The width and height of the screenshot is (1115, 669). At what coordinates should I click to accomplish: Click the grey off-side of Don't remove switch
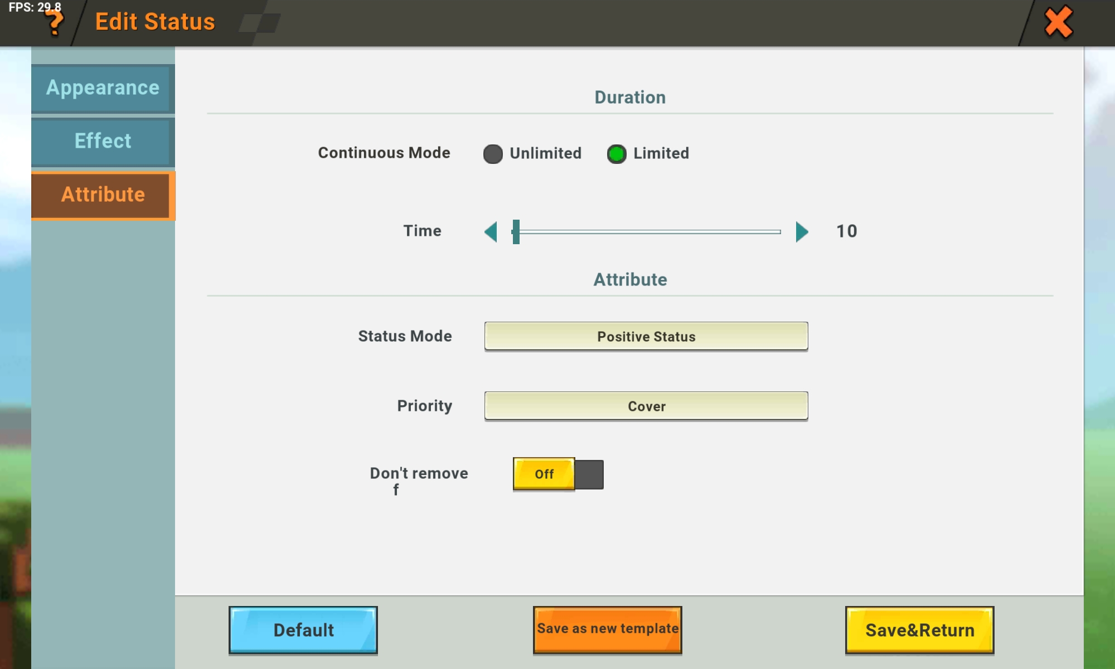pos(589,474)
